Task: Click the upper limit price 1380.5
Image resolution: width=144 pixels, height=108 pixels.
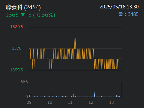Action: (16, 27)
